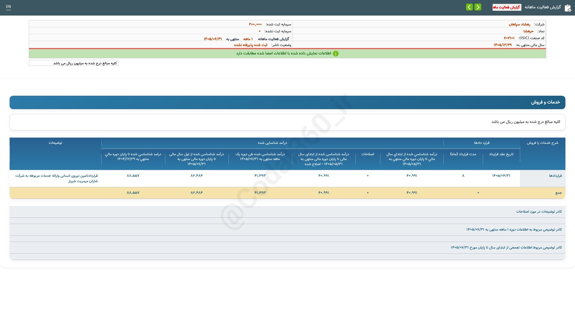The width and height of the screenshot is (575, 323).
Task: Go to the previous report with left arrow
Action: 469,7
